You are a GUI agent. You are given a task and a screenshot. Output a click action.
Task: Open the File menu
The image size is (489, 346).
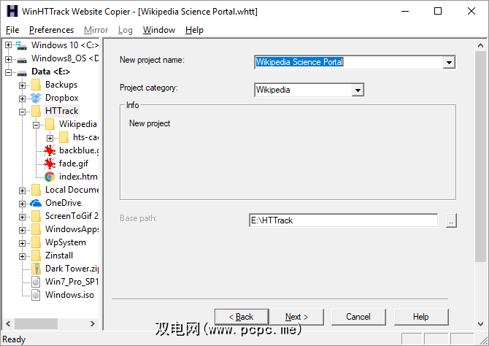pyautogui.click(x=12, y=30)
